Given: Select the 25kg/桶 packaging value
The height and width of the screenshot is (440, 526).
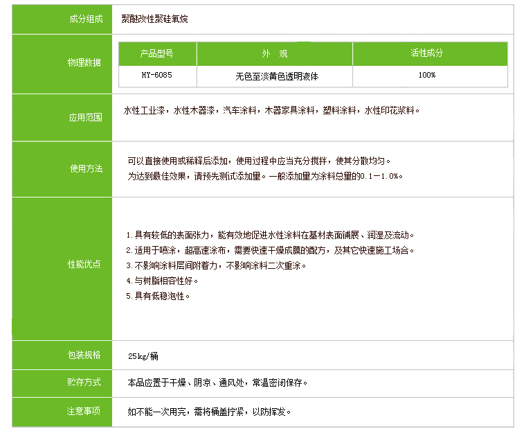Looking at the screenshot, I should pos(143,356).
